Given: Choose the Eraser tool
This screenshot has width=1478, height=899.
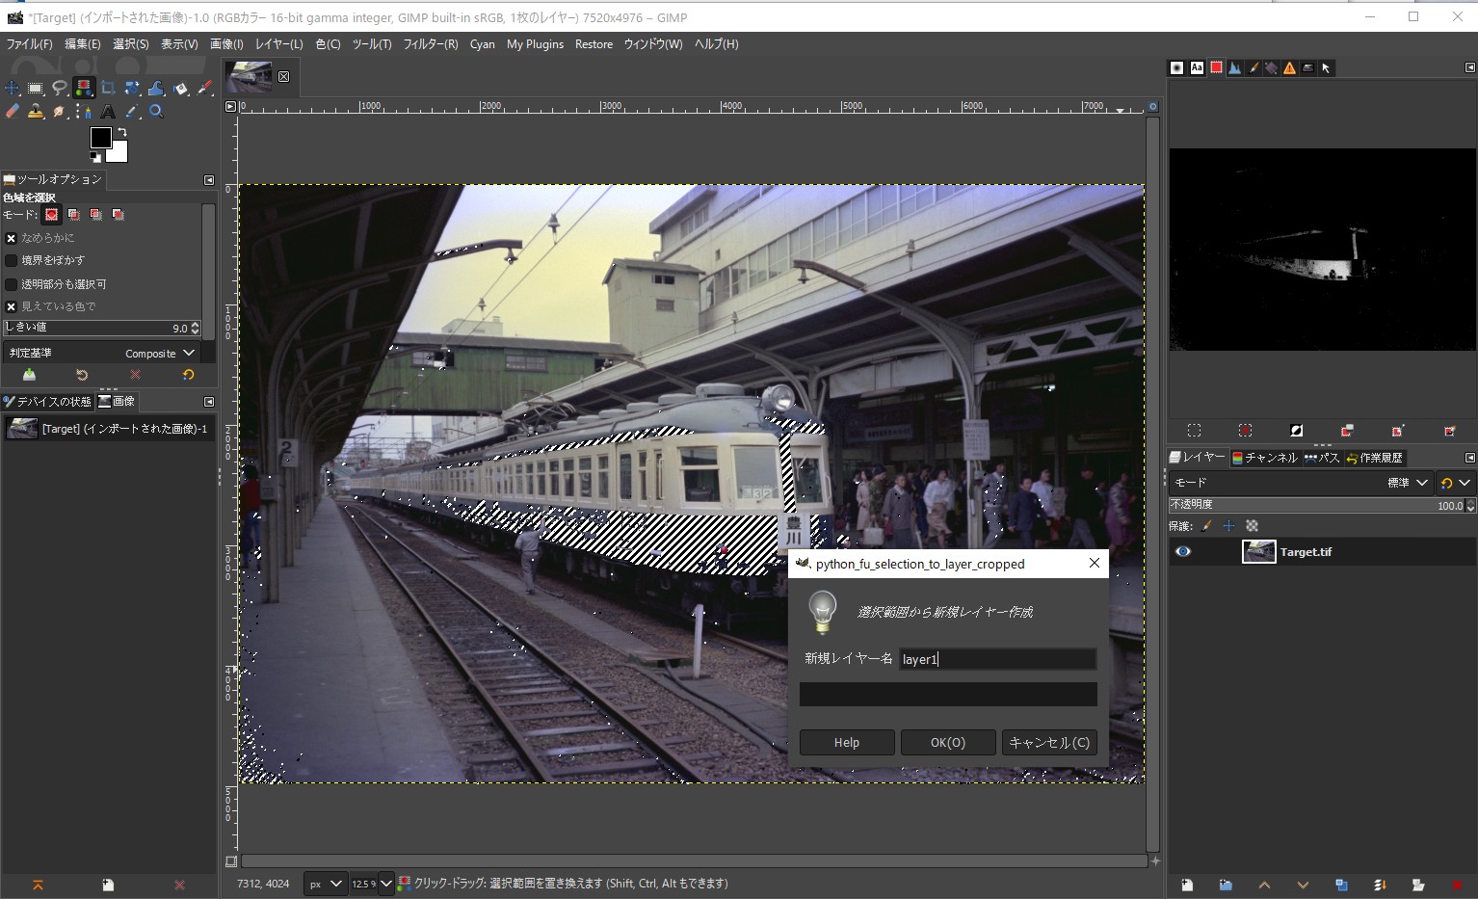Looking at the screenshot, I should [x=12, y=112].
